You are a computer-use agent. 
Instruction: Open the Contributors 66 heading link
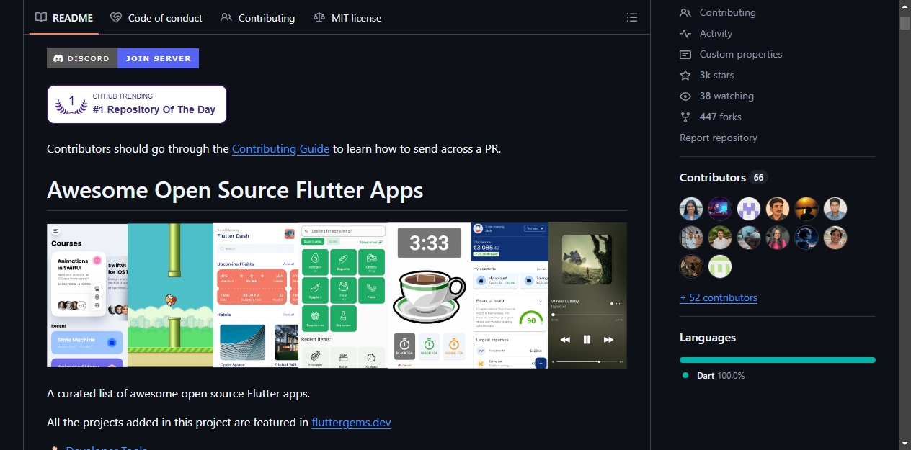coord(723,177)
